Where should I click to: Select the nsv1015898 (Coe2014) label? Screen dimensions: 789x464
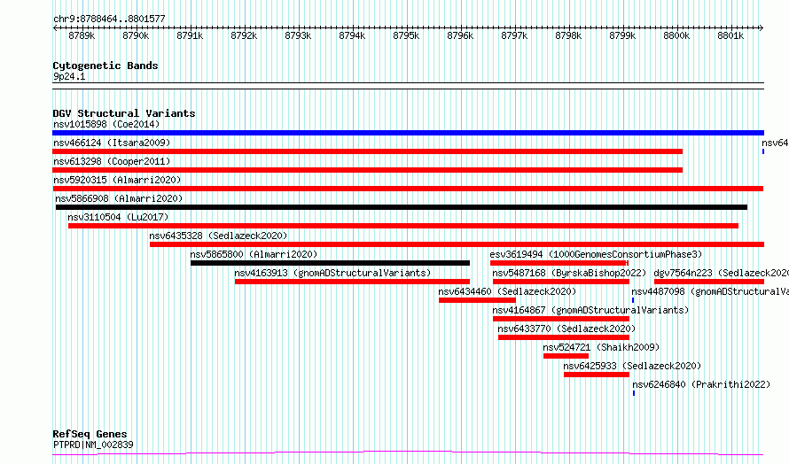click(x=106, y=124)
